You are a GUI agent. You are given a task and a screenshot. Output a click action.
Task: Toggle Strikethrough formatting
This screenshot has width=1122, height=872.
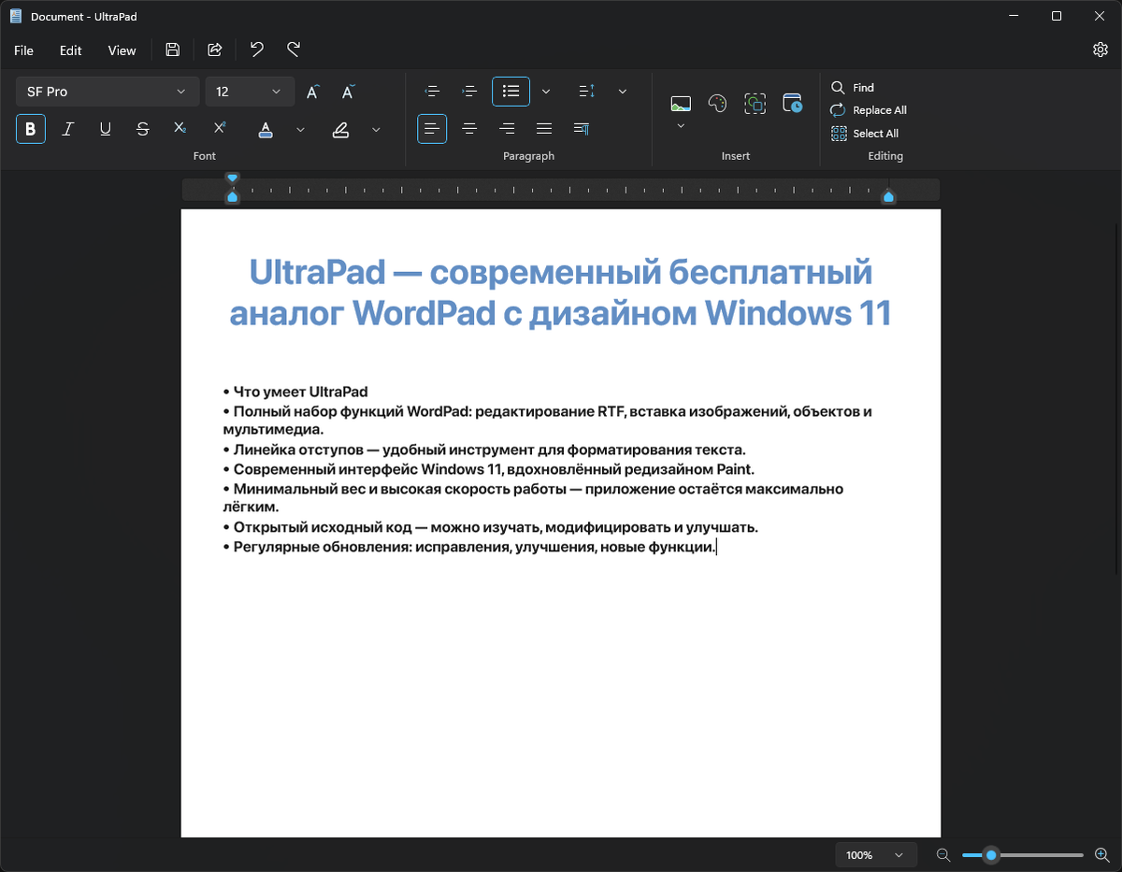143,129
